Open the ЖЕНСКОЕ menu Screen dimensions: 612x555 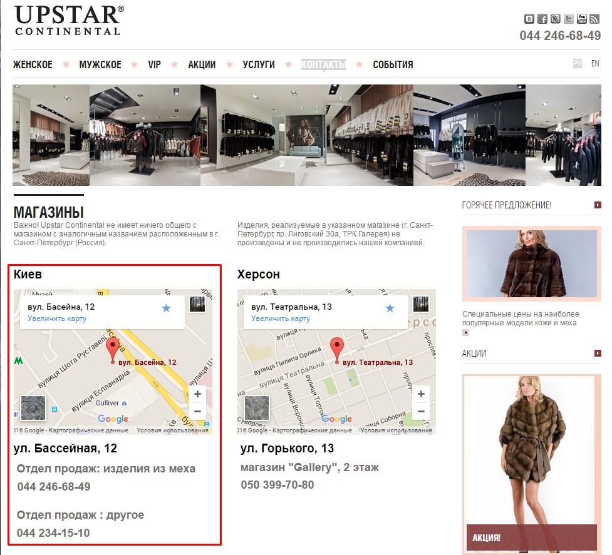coord(33,64)
